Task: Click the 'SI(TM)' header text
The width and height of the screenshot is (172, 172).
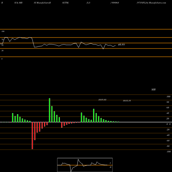Action: coord(65,3)
